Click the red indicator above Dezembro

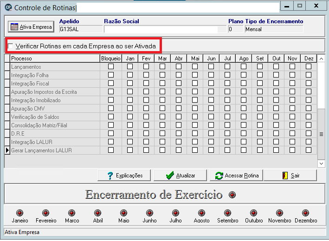click(306, 213)
